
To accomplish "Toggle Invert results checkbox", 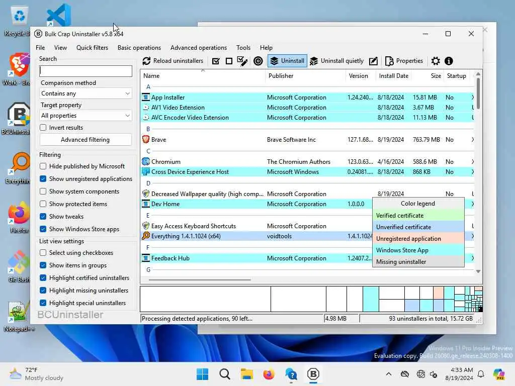I will click(43, 128).
